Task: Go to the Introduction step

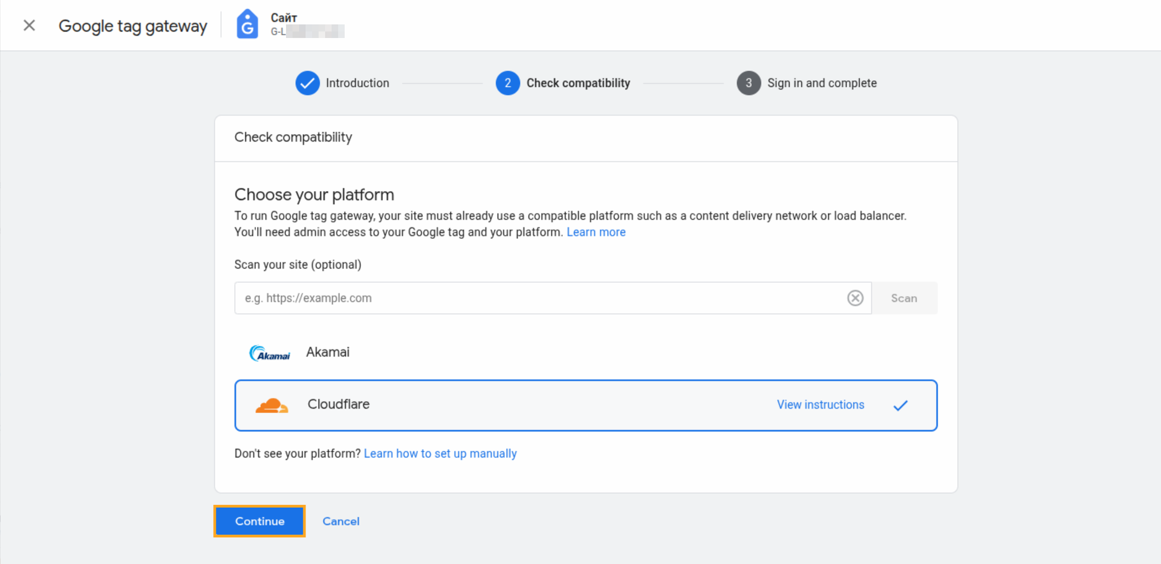Action: (357, 83)
